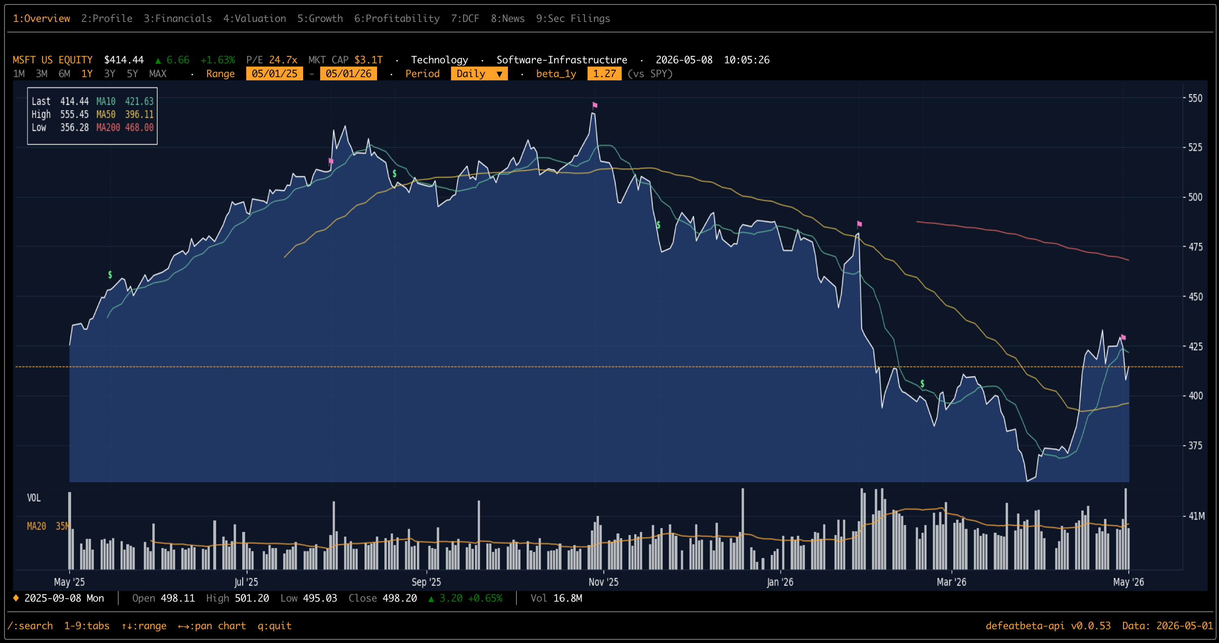Click the range end date field 05/01/26
This screenshot has width=1219, height=643.
349,74
